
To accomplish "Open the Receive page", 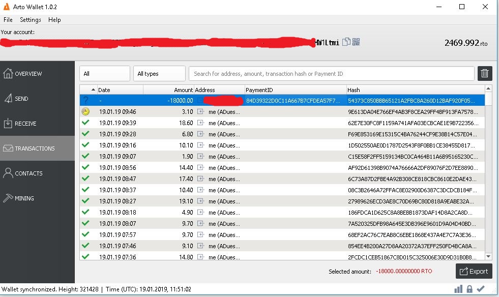I will click(37, 123).
